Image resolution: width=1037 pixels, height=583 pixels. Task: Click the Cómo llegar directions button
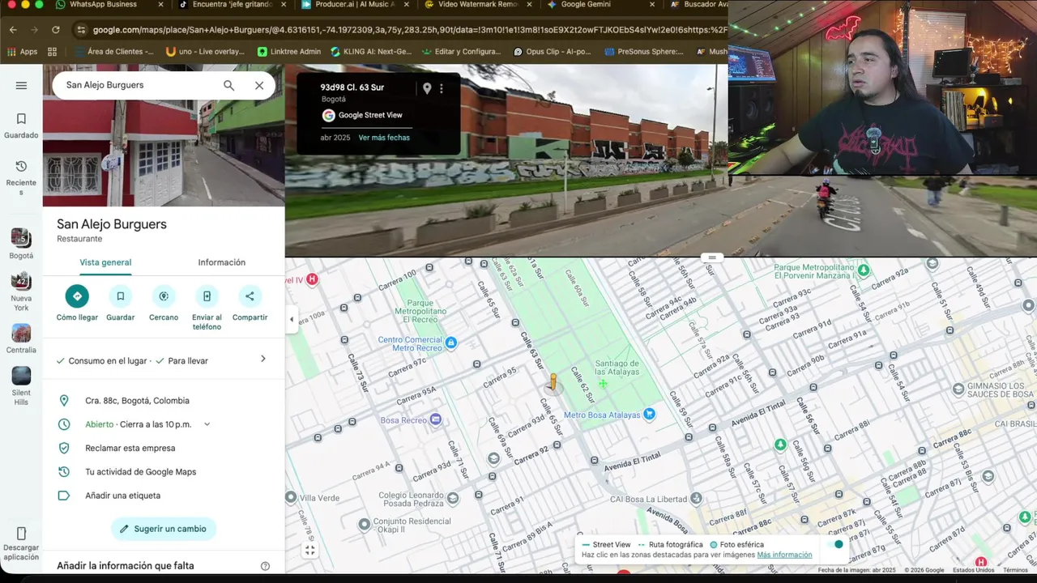77,296
